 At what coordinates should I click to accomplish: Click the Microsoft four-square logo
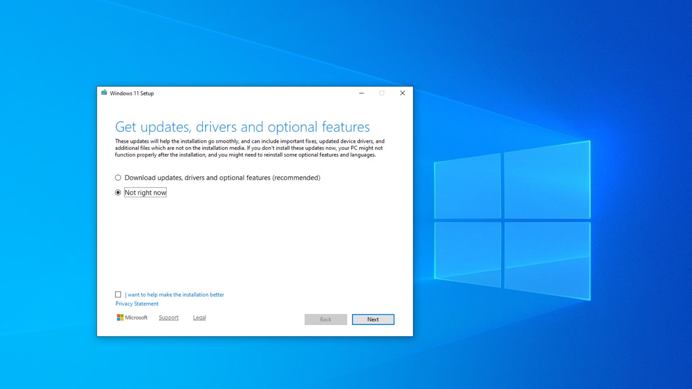tap(120, 317)
